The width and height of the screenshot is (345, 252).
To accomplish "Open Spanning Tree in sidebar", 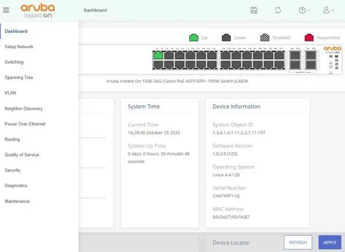I will (19, 77).
